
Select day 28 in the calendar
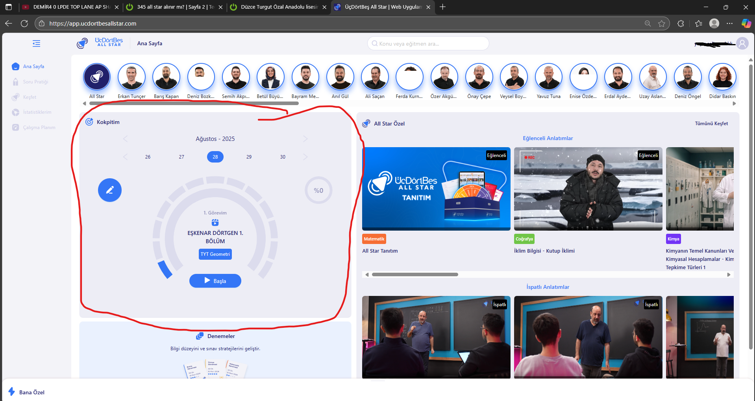point(215,157)
